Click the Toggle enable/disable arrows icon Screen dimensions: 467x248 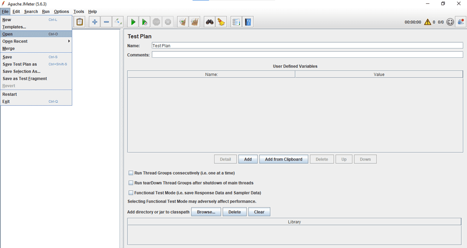click(118, 22)
